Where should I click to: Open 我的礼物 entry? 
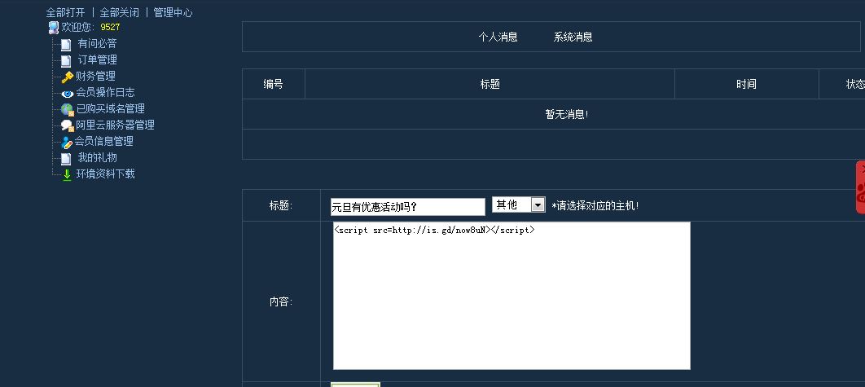point(97,157)
